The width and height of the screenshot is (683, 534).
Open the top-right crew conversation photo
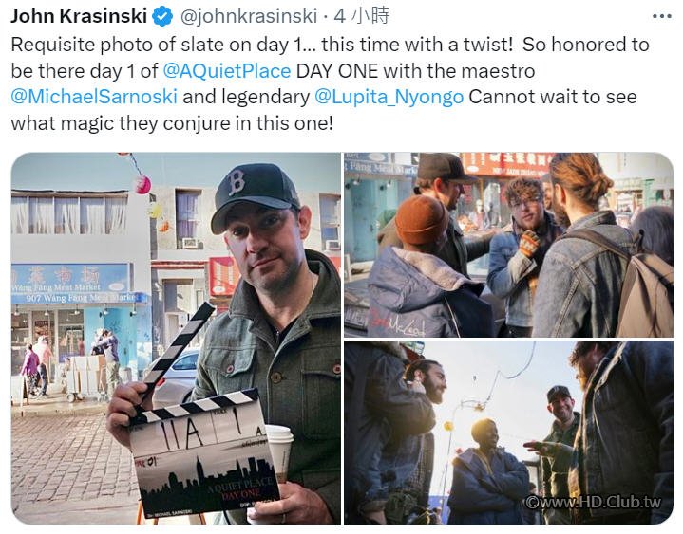(x=509, y=245)
